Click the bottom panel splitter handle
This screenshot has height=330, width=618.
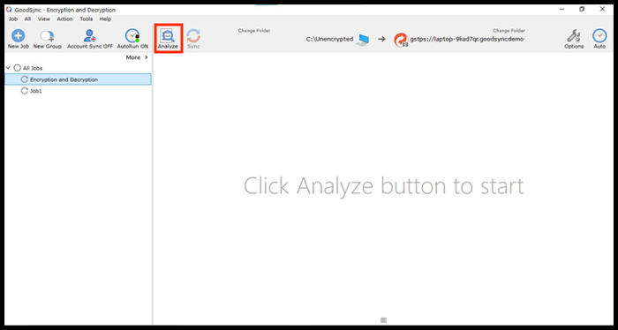coord(383,320)
